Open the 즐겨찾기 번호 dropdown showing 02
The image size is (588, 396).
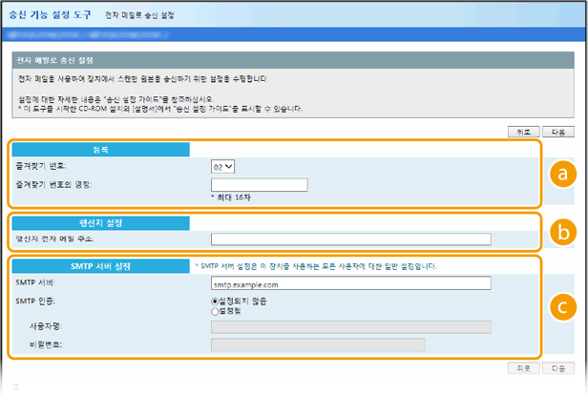tap(222, 166)
